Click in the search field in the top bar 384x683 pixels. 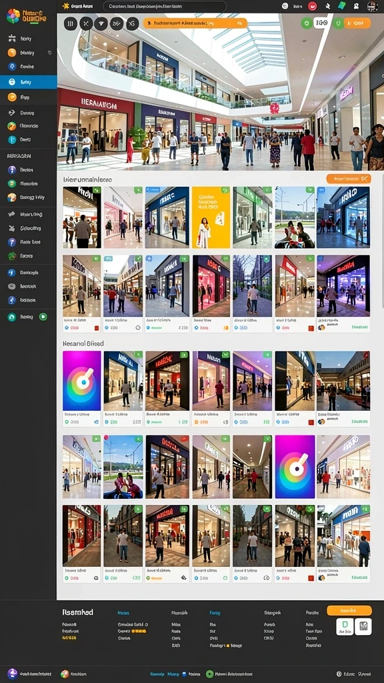[x=165, y=7]
